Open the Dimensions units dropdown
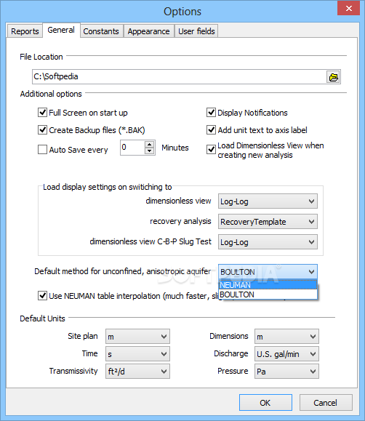This screenshot has height=421, width=365. [286, 337]
